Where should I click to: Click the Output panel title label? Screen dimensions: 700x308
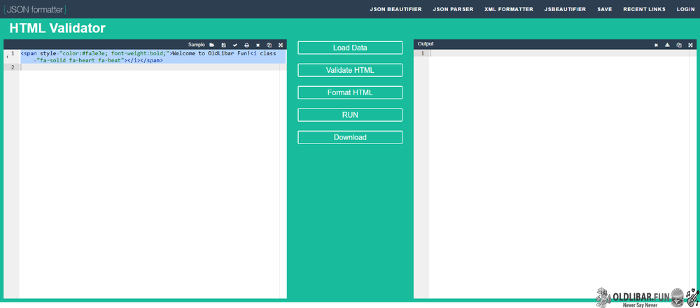pos(426,43)
